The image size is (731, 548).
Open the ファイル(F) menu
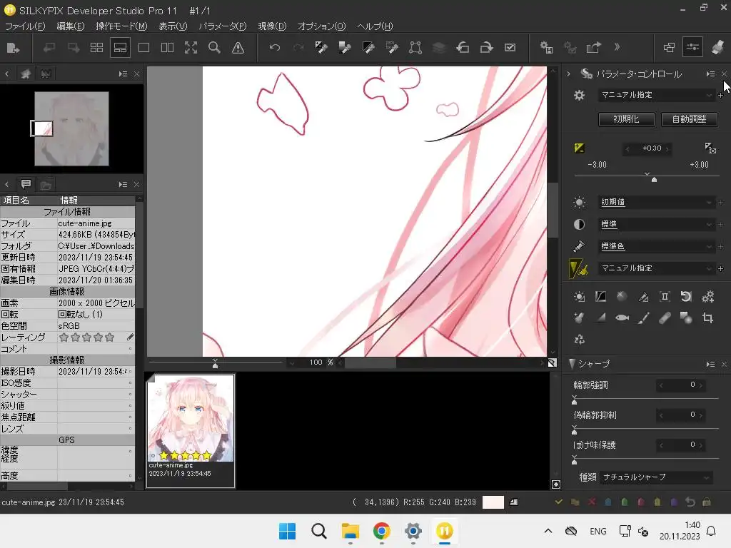click(x=25, y=26)
